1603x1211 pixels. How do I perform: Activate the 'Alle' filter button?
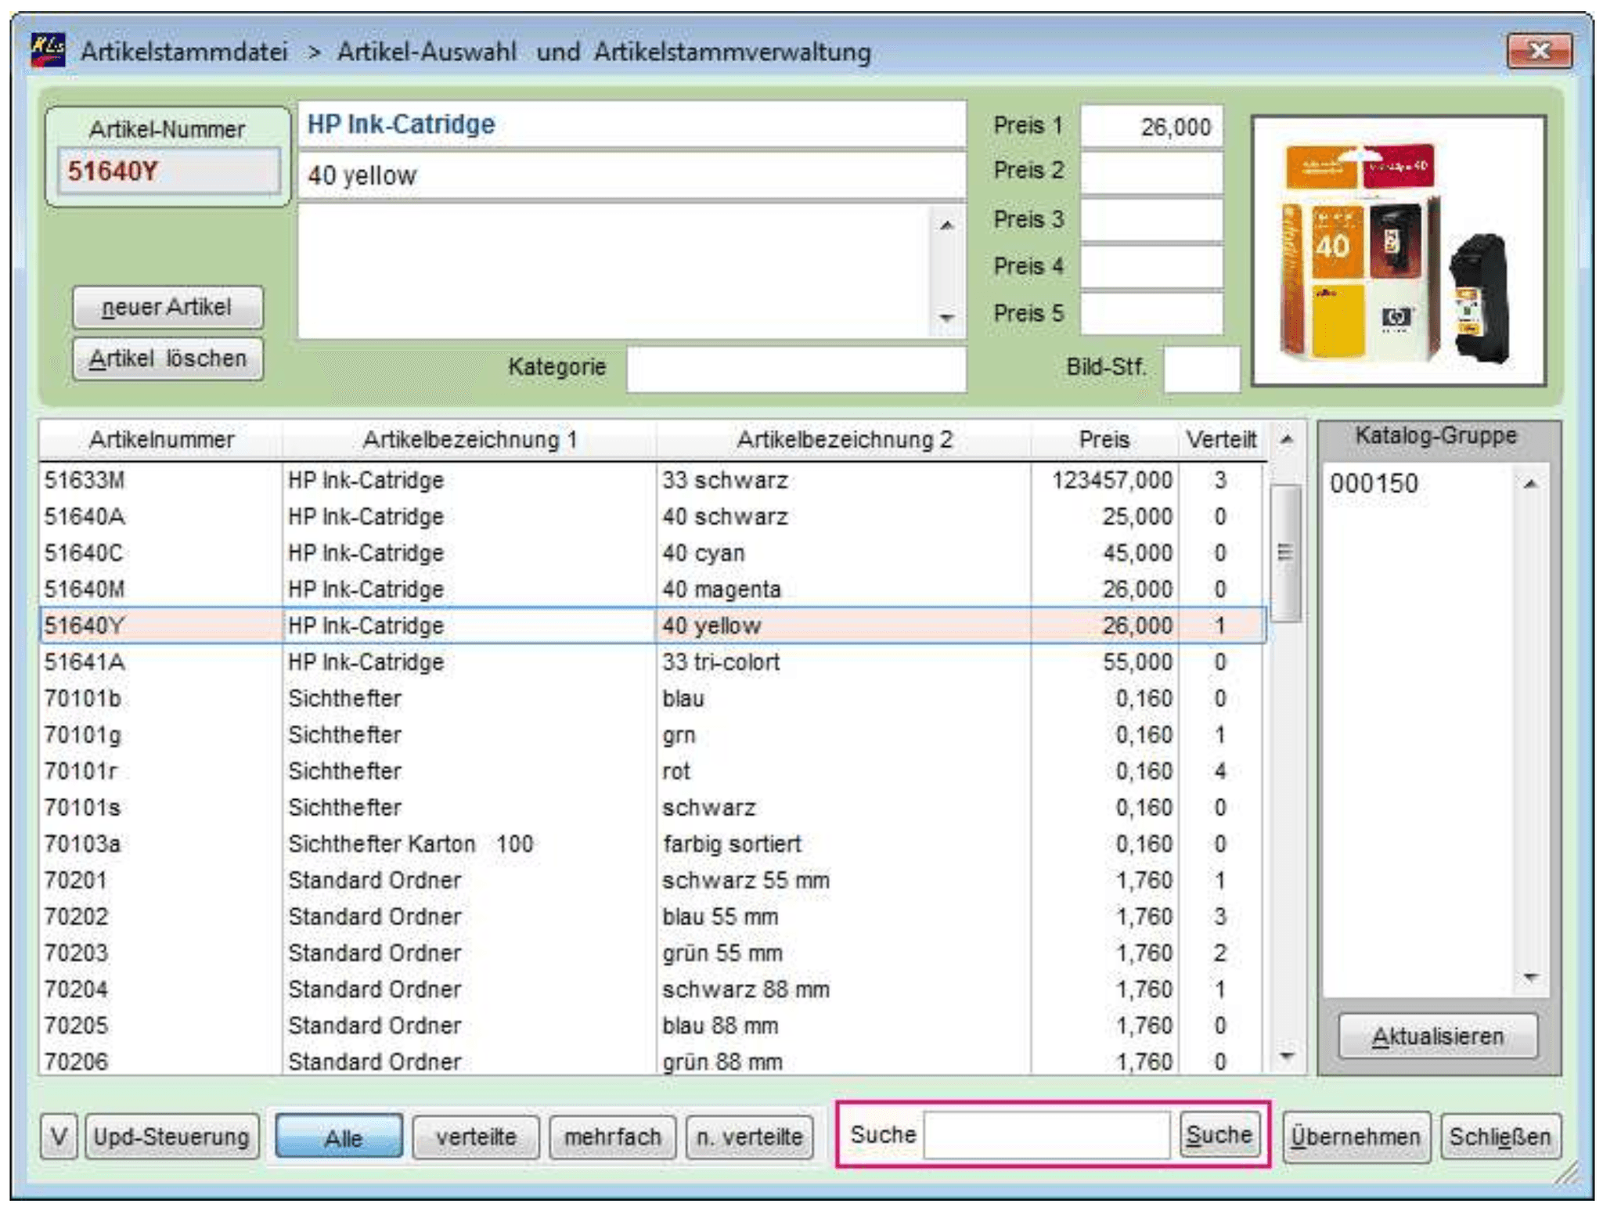(339, 1137)
